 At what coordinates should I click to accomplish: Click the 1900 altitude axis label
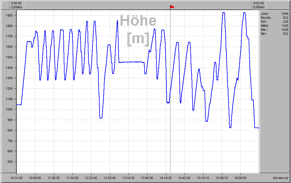tap(10, 15)
